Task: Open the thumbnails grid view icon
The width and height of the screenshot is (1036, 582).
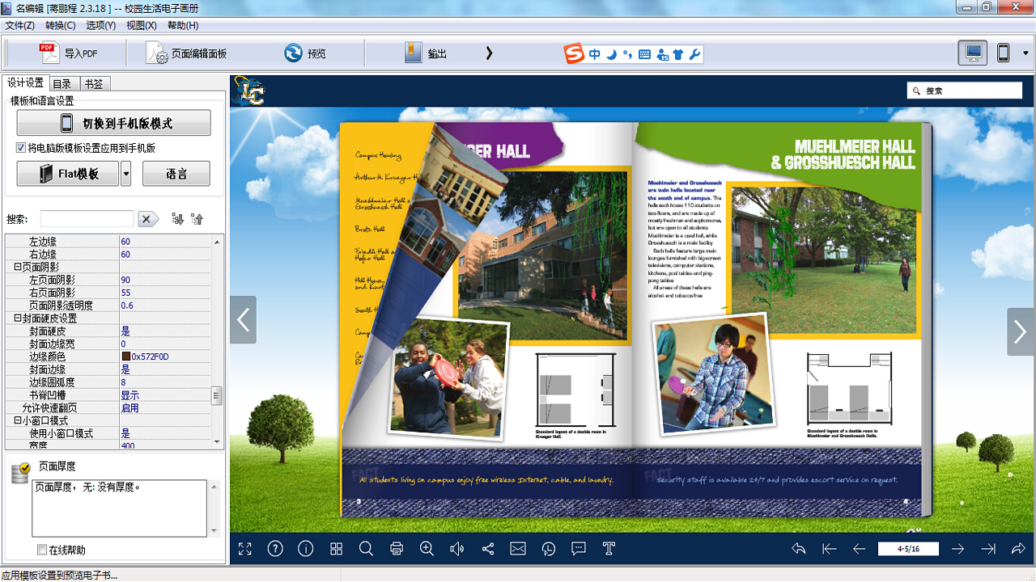Action: [337, 549]
